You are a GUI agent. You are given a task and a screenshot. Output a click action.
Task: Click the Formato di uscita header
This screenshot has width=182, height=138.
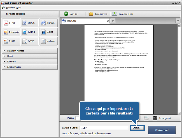15,14
